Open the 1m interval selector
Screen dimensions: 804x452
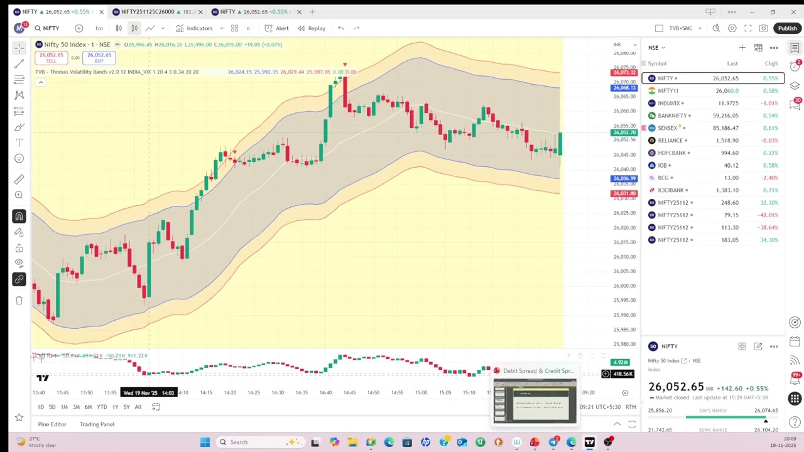(x=99, y=28)
